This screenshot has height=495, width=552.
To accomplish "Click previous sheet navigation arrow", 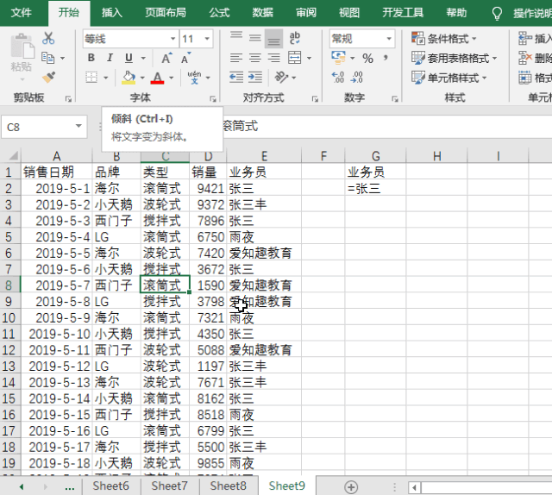I will (22, 487).
